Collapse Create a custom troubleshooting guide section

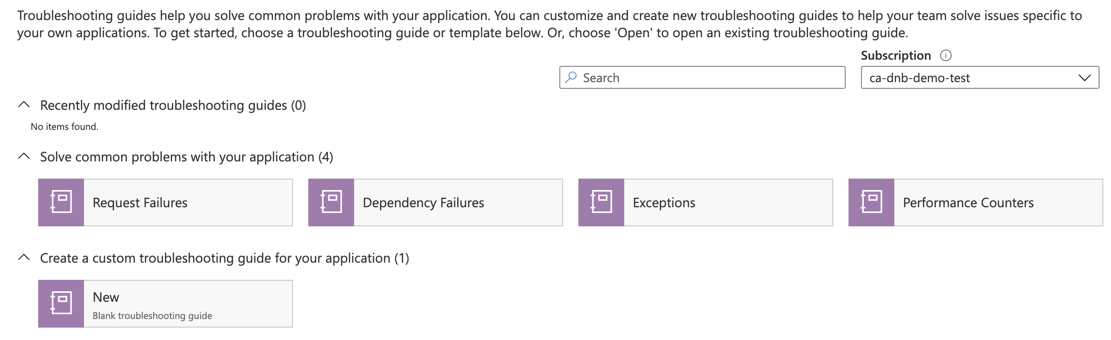24,257
